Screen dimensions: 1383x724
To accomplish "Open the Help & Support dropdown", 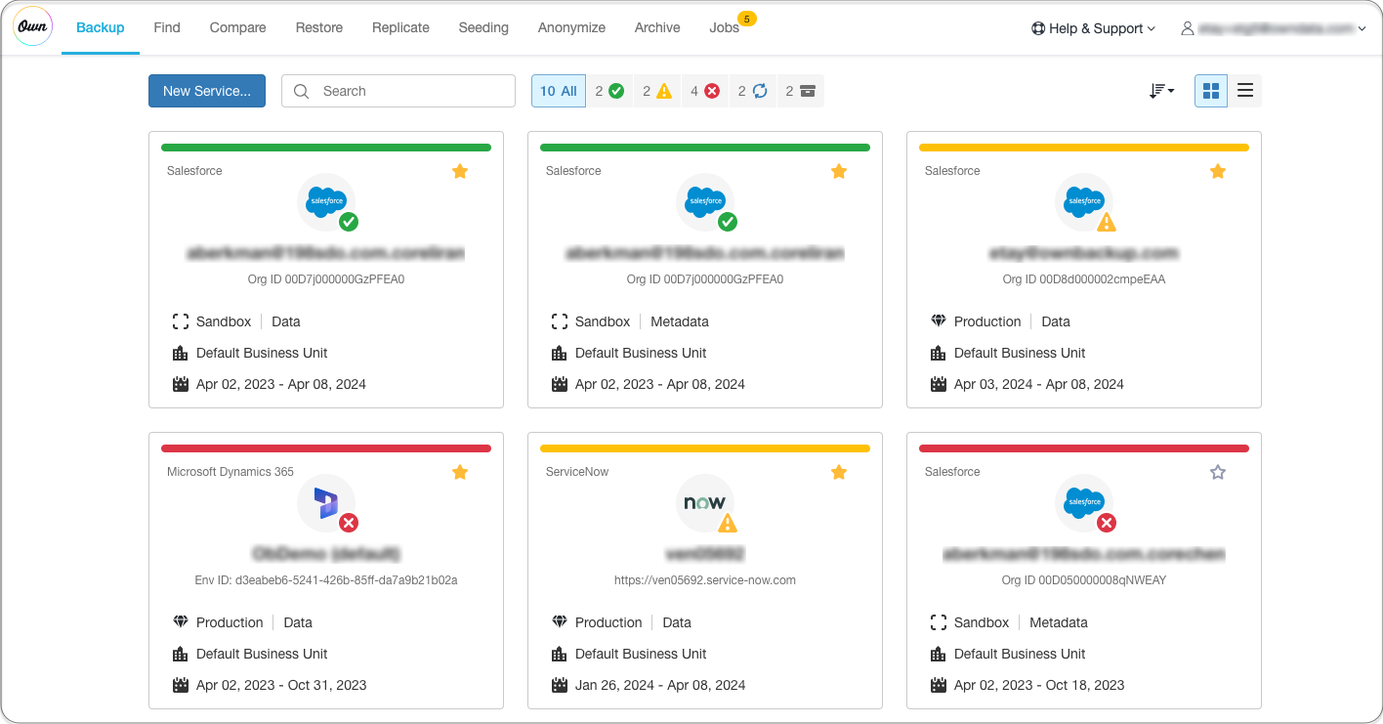I will [x=1093, y=28].
